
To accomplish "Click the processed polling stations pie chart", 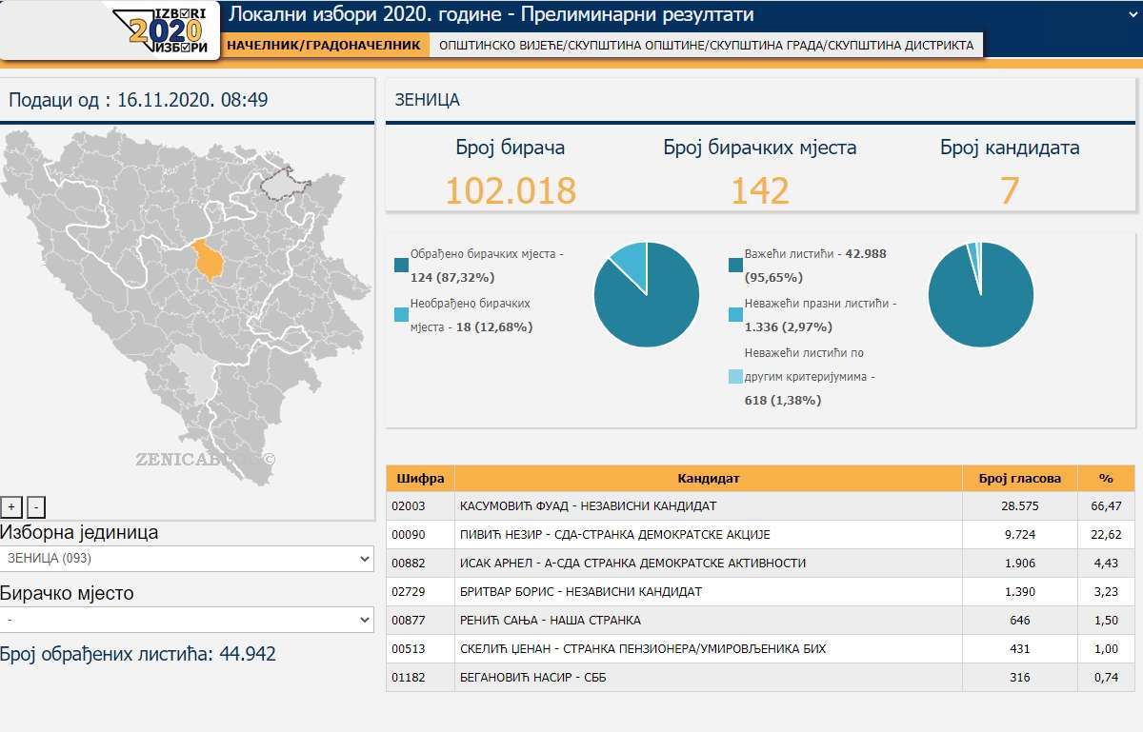I will point(647,294).
